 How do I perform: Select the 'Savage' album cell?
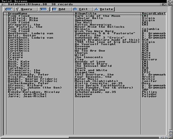click(x=81, y=49)
